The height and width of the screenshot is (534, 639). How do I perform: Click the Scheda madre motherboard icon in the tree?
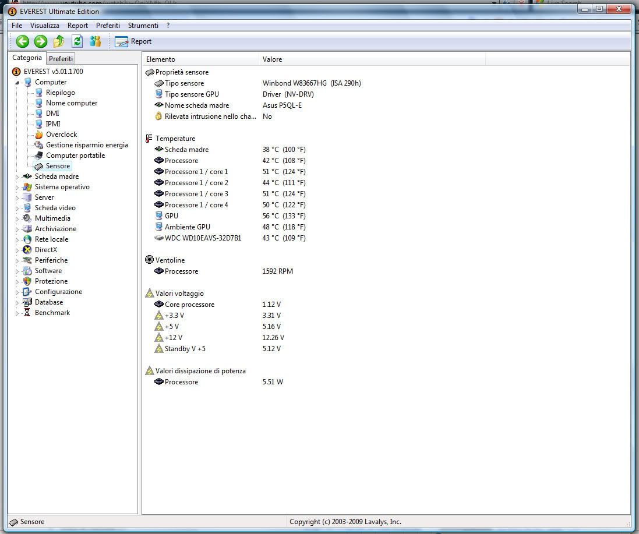[x=27, y=176]
